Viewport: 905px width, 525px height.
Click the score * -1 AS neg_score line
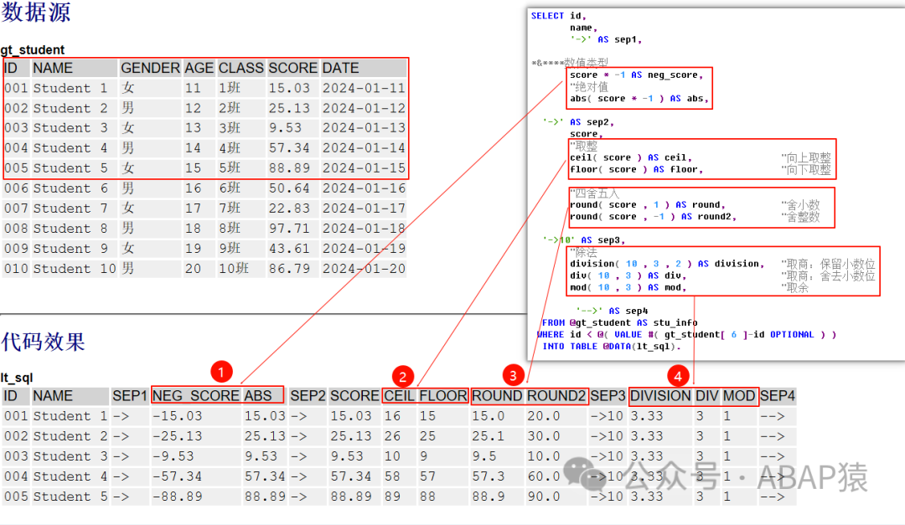(637, 75)
